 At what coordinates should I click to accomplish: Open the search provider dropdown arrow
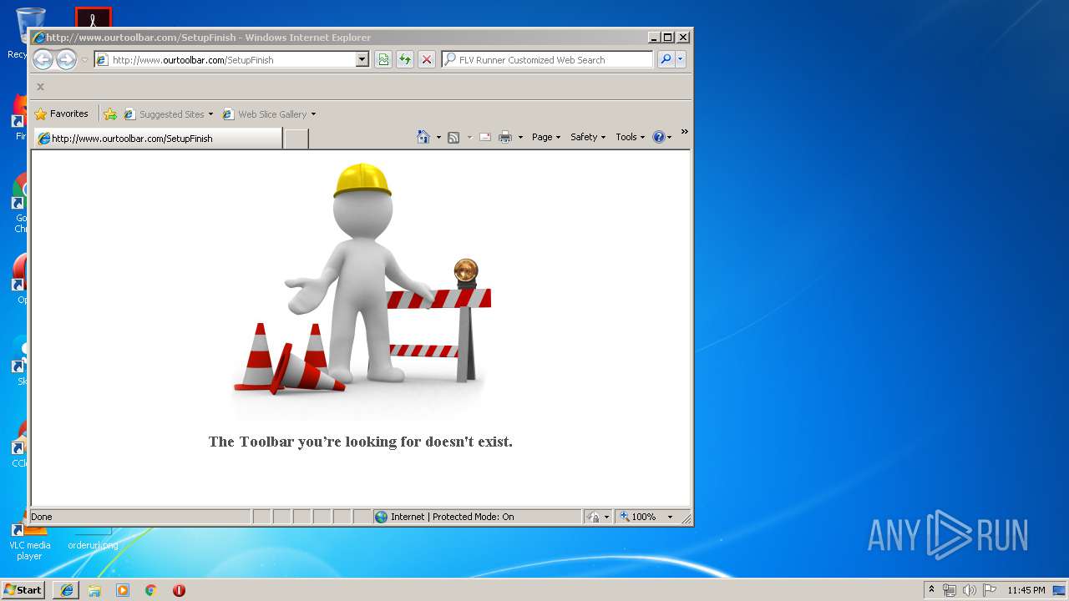[681, 59]
